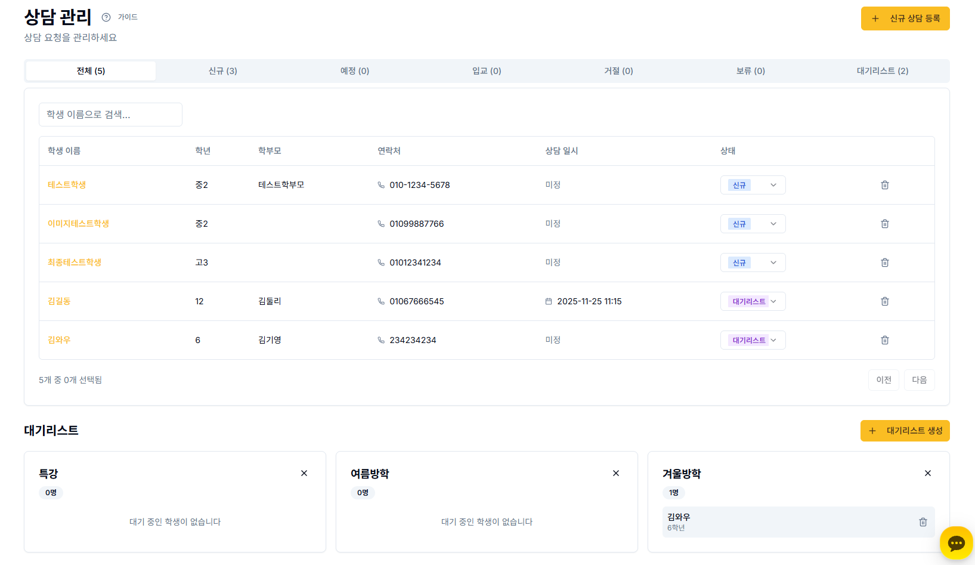Open the chat support bubble
The image size is (975, 565).
956,543
